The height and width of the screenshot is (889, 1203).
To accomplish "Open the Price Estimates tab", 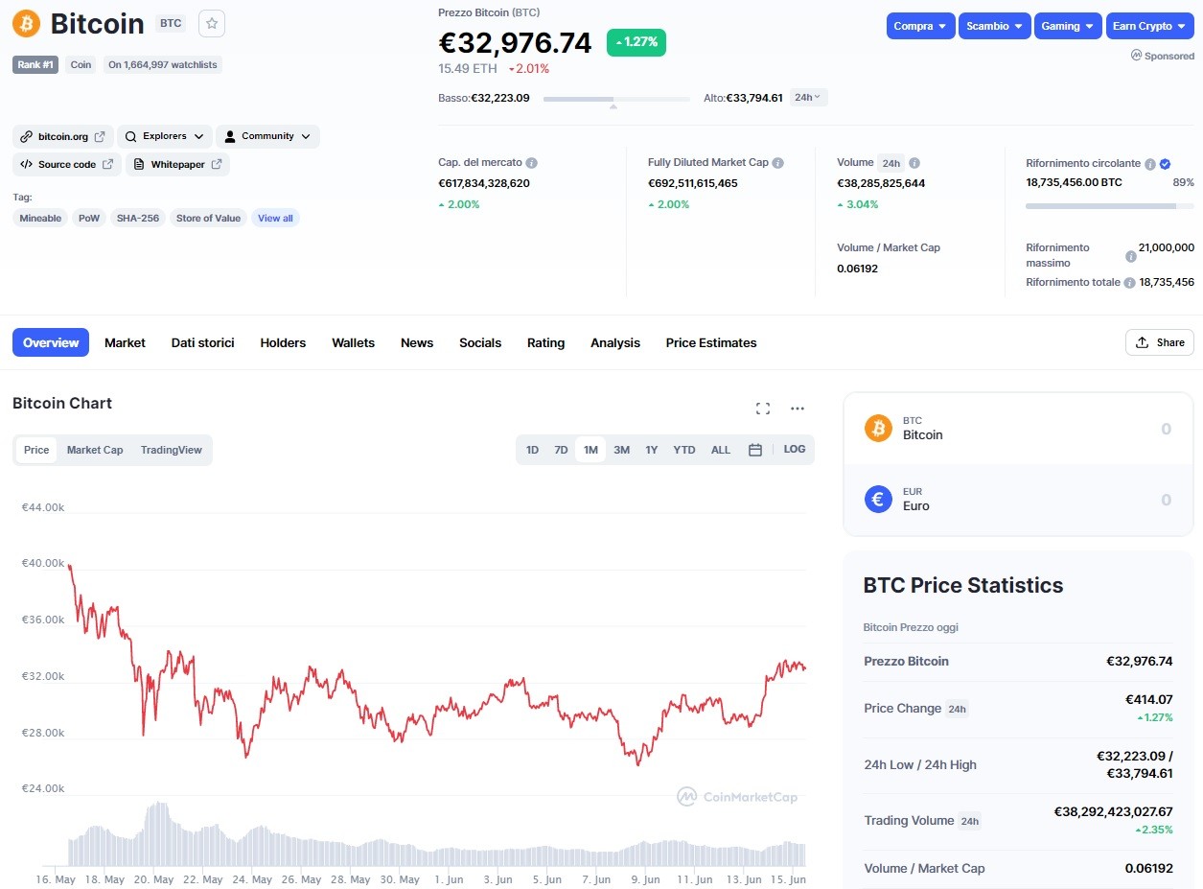I will pos(711,342).
